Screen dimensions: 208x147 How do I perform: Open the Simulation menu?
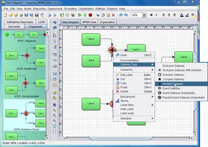(x=70, y=9)
